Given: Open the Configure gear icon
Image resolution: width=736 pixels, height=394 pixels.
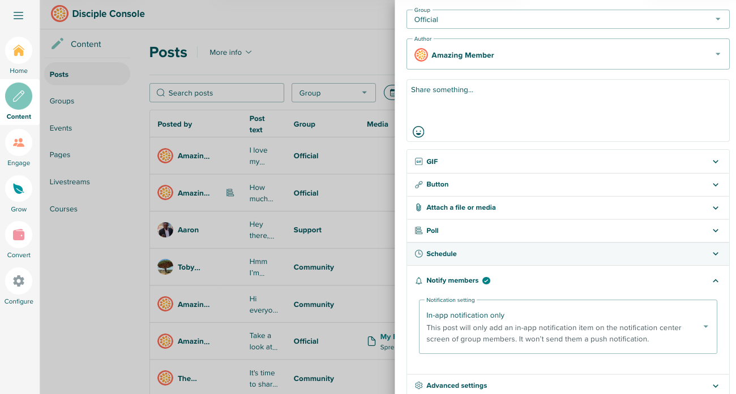Looking at the screenshot, I should coord(19,281).
